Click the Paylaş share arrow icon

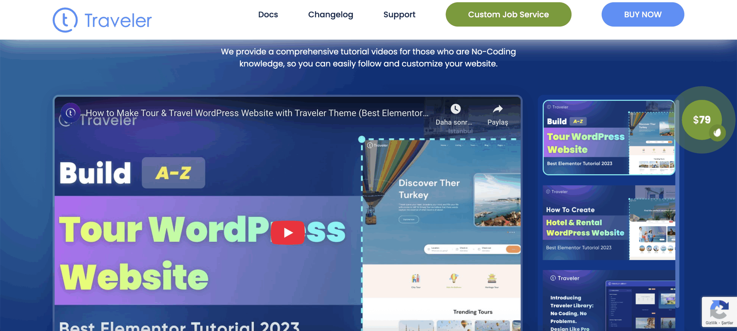498,109
